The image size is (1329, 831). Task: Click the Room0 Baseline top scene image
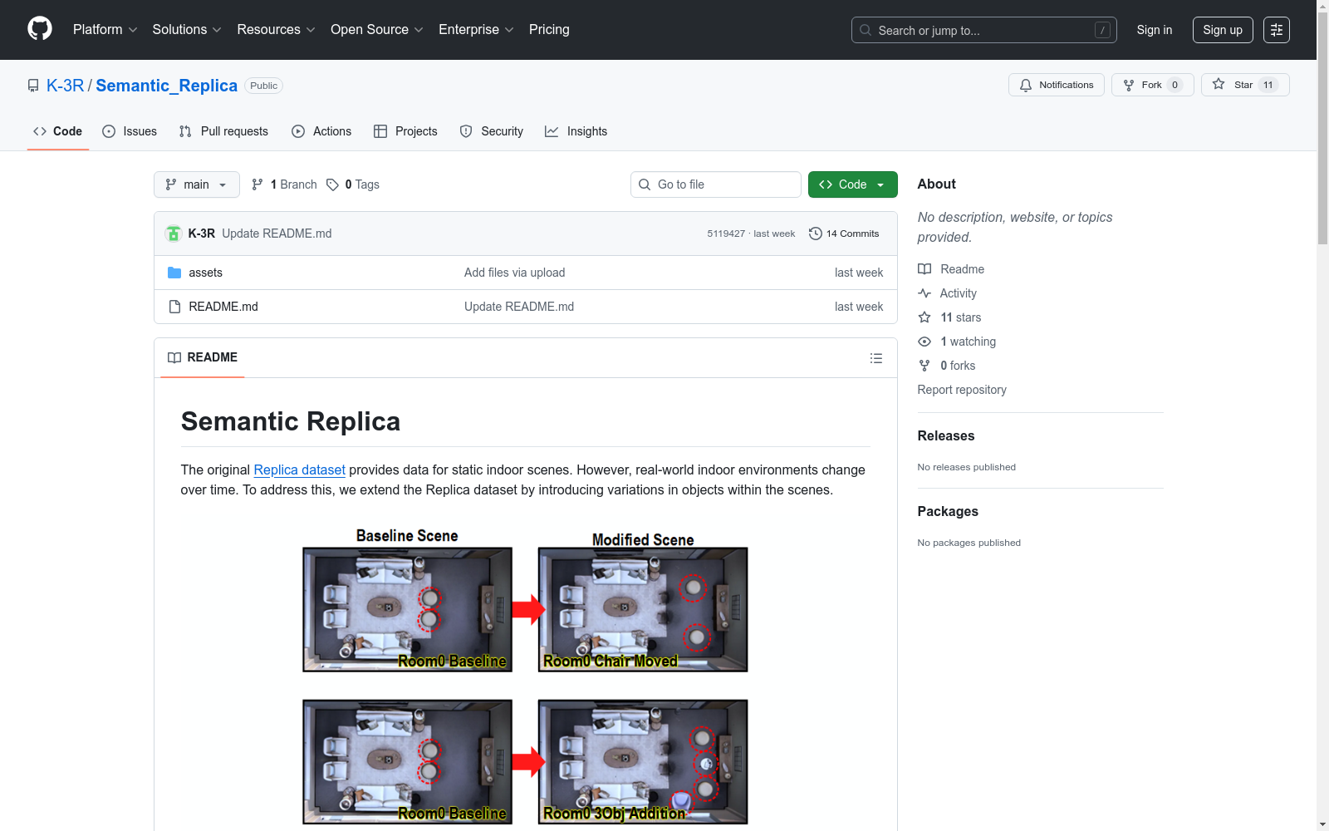click(407, 609)
